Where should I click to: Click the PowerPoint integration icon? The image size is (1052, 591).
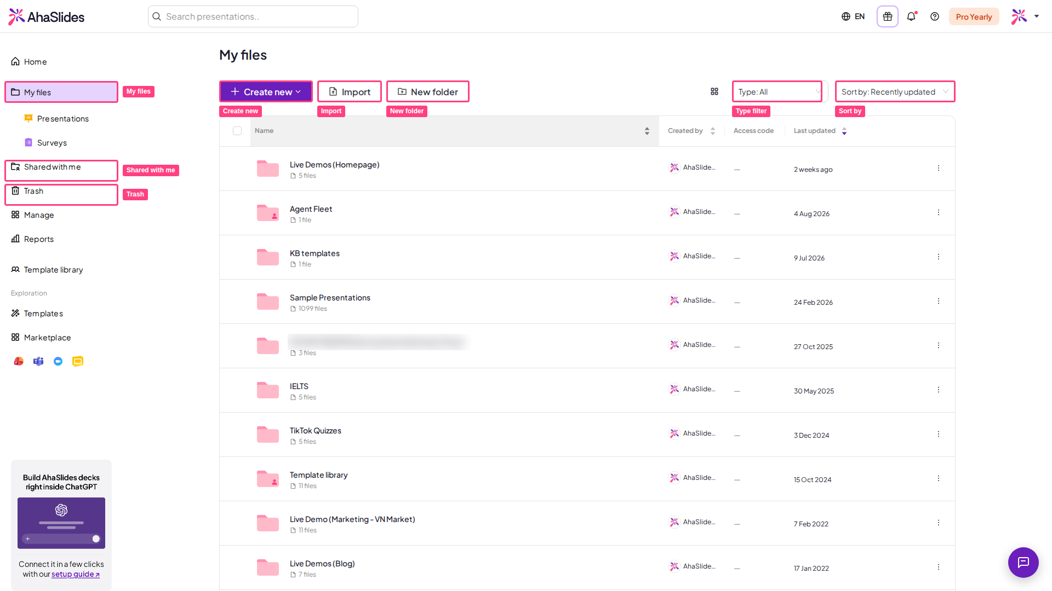(19, 361)
